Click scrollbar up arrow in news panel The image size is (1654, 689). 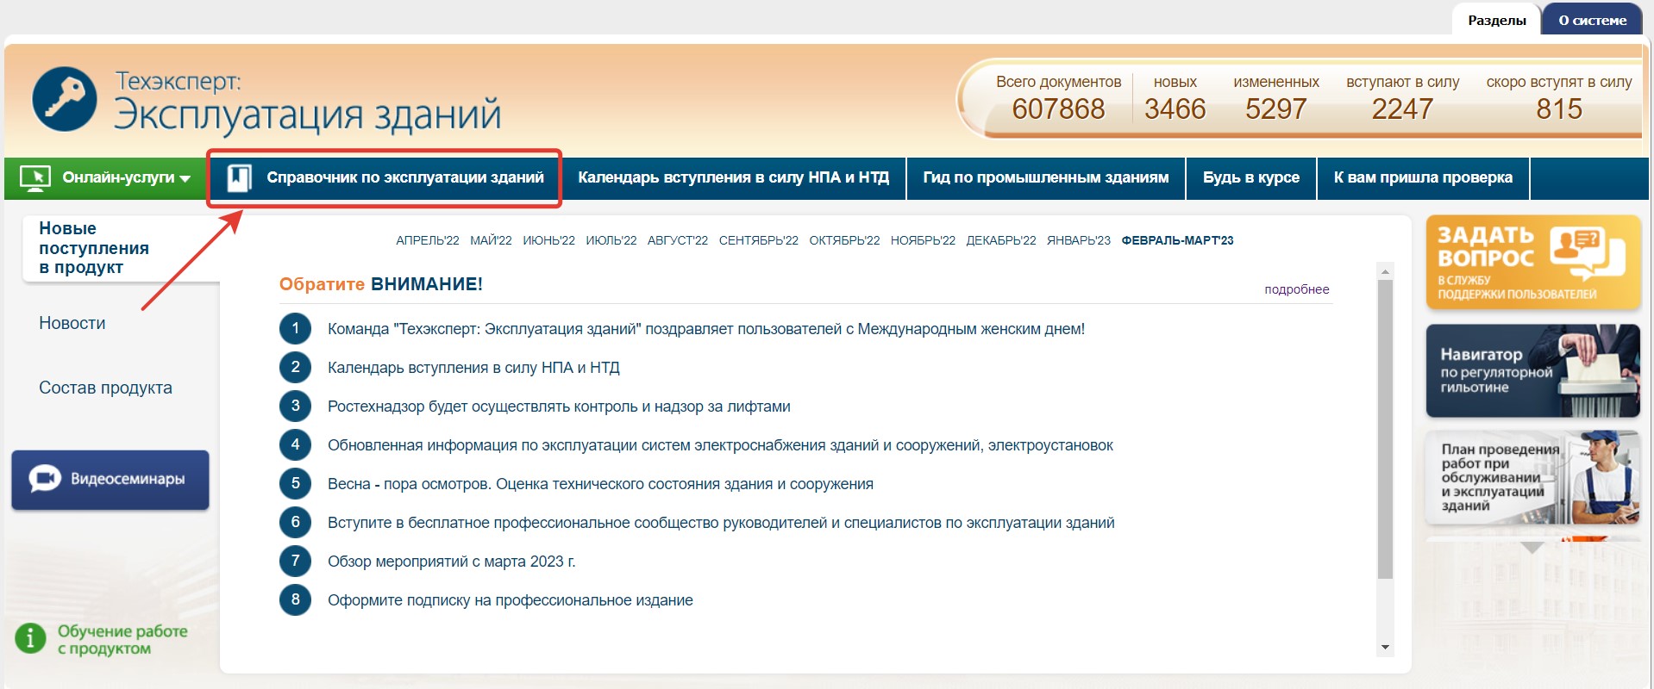point(1385,271)
